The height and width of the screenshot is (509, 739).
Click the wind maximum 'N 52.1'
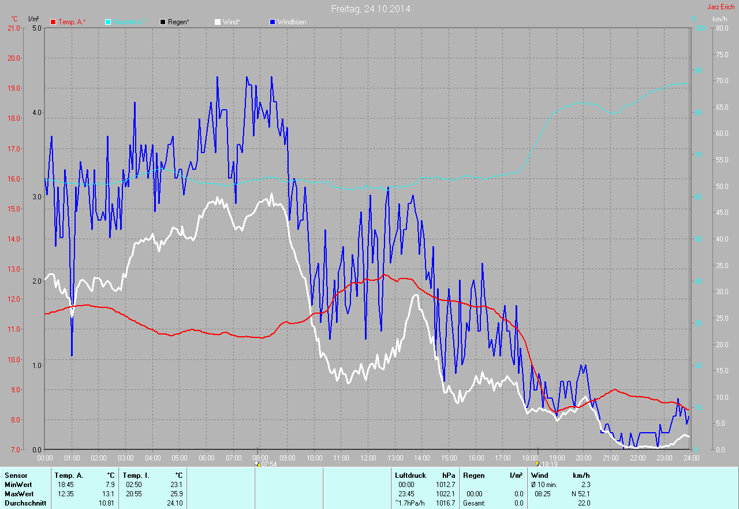coord(580,494)
